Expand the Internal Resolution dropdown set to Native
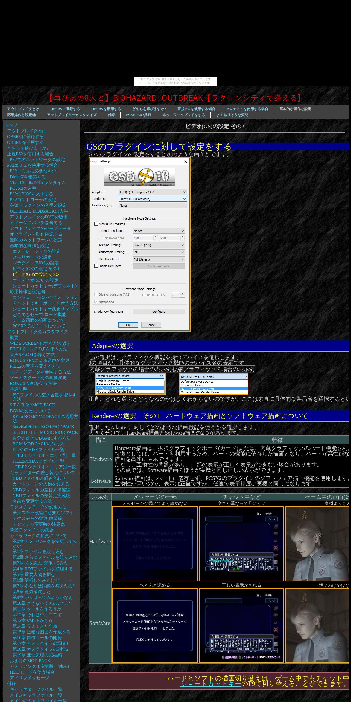This screenshot has height=702, width=351. point(159,231)
